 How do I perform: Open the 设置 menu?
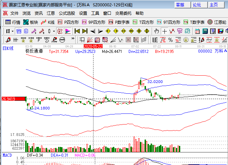point(83,13)
